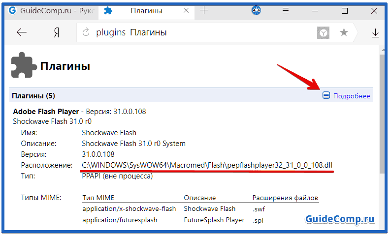Click the gamepad extension icon in the title bar

(x=256, y=10)
